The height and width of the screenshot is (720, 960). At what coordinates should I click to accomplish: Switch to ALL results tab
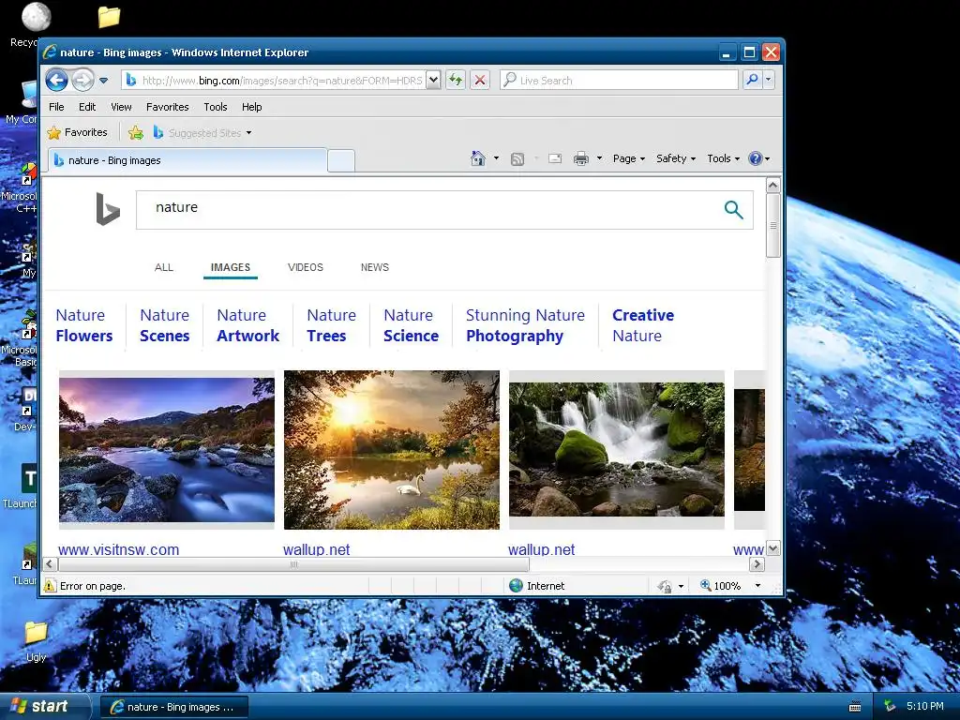pyautogui.click(x=163, y=267)
